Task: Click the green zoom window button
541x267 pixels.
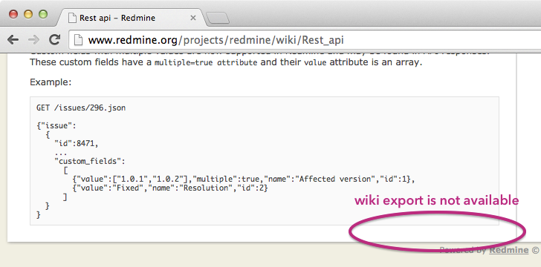Action: (x=43, y=14)
